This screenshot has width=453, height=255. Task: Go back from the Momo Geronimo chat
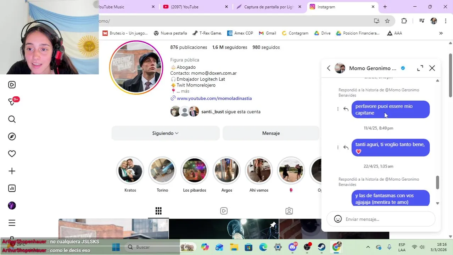[x=329, y=68]
